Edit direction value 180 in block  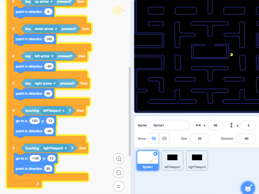click(49, 39)
